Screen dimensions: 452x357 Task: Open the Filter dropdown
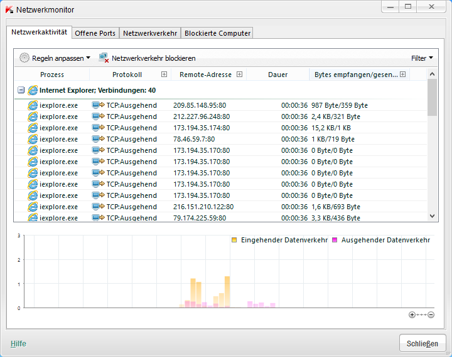click(422, 58)
